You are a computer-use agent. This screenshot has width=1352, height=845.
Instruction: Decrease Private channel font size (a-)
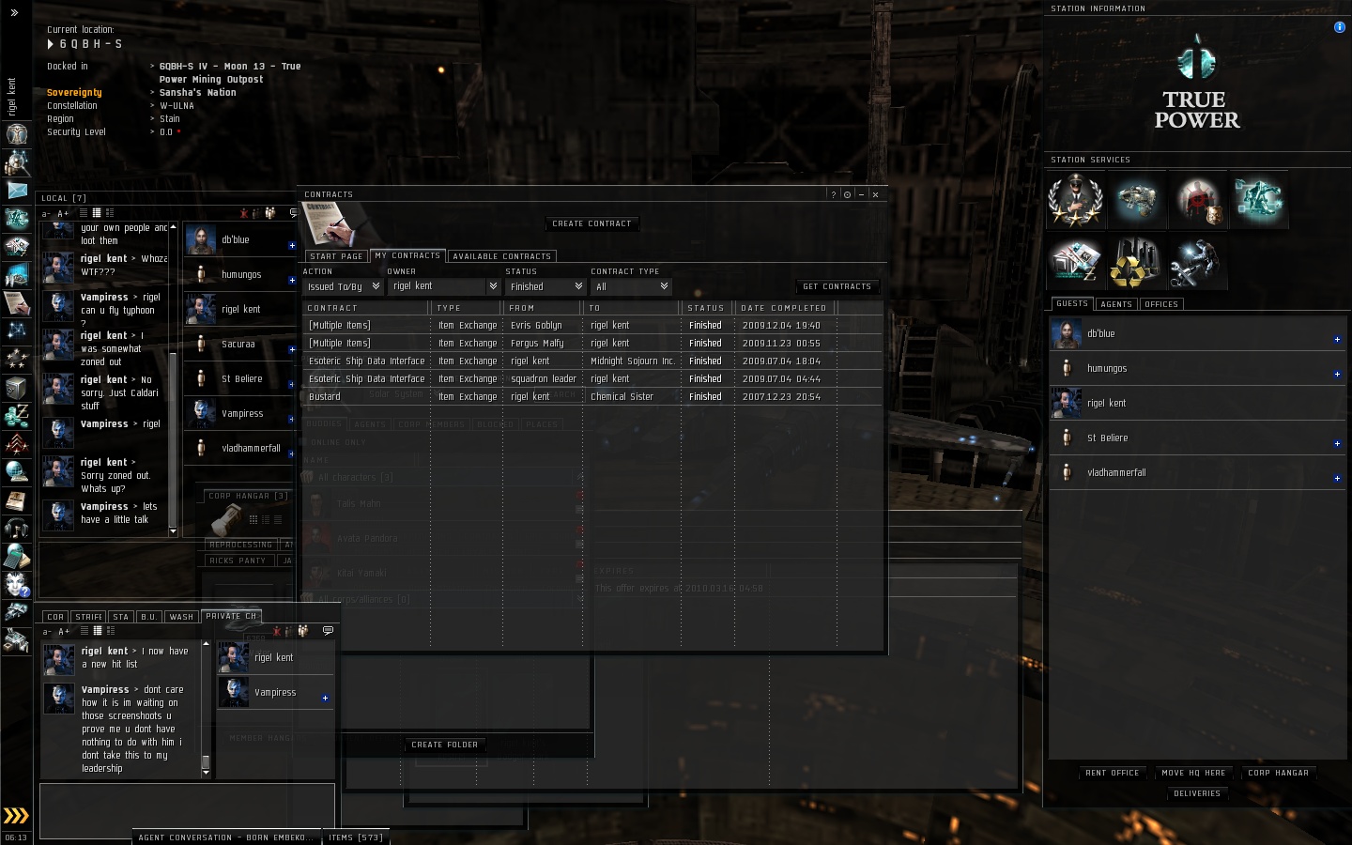point(47,632)
